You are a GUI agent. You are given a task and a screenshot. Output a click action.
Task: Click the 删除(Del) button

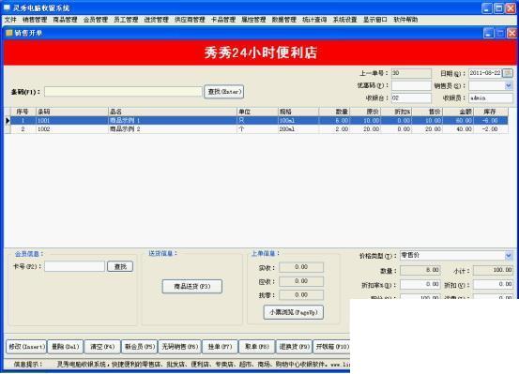point(65,347)
